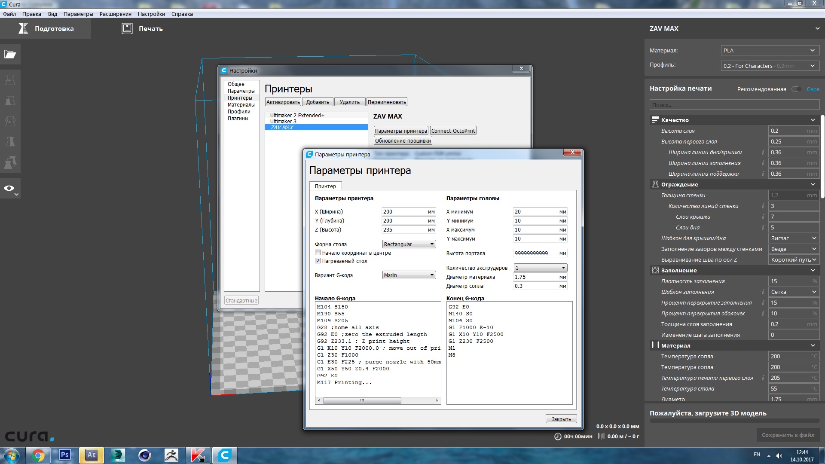Select the Mirror tool in left toolbar
This screenshot has height=464, width=825.
point(10,142)
